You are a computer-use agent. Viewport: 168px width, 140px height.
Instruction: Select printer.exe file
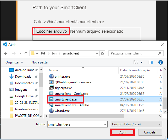(x=62, y=77)
